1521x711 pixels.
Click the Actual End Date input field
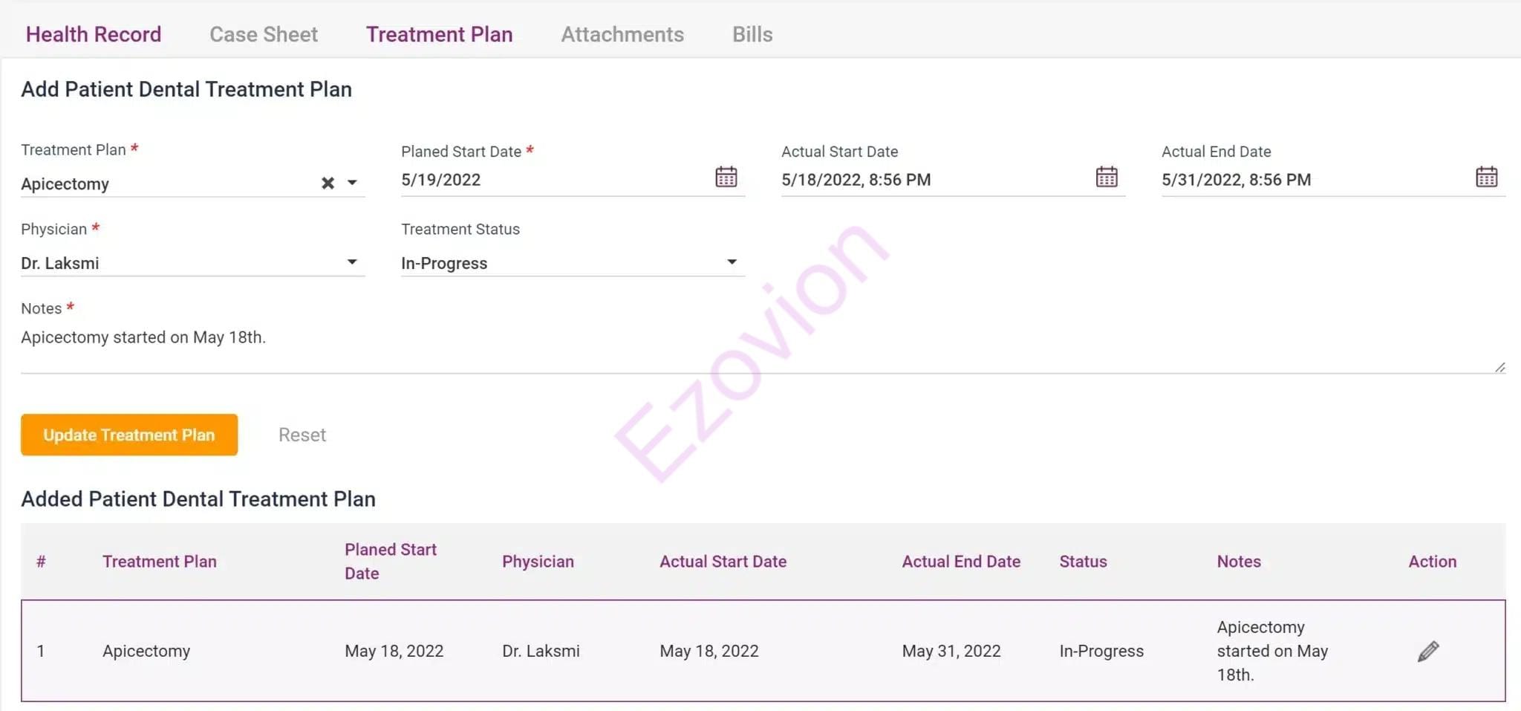click(x=1315, y=180)
